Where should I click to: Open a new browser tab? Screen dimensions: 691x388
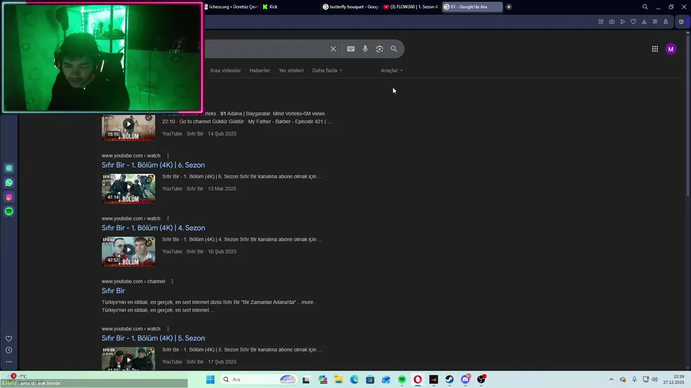tap(509, 7)
